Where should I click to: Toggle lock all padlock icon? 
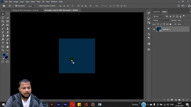pos(170,24)
